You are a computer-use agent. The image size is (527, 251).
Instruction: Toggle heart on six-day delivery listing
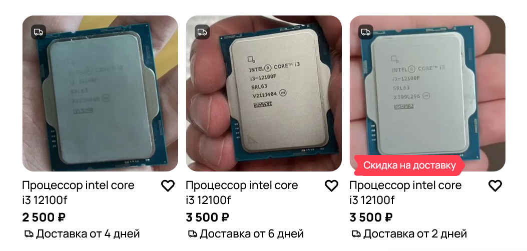click(331, 185)
